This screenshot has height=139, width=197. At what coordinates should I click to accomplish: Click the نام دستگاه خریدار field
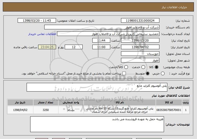(x=102, y=27)
